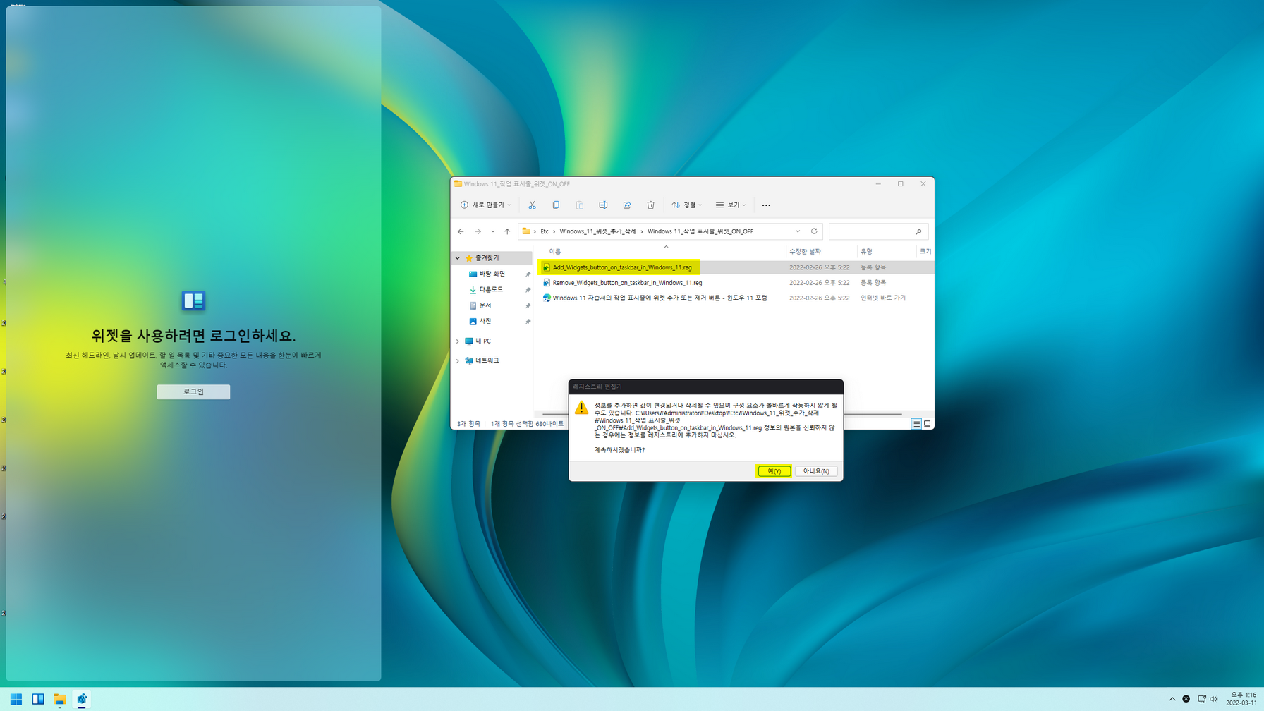Select 문서 in the navigation pane
The width and height of the screenshot is (1264, 711).
[x=485, y=305]
